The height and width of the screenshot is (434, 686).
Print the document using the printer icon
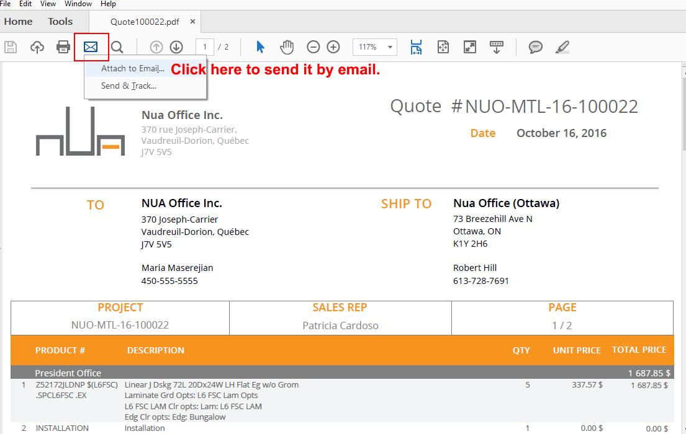(63, 47)
